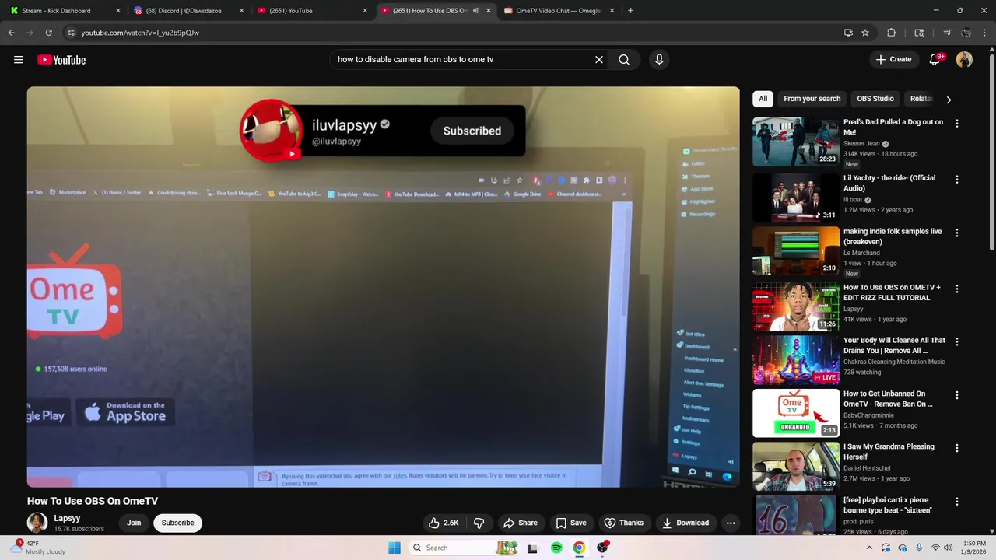
Task: Open options for Pred's Dad video
Action: pos(957,123)
